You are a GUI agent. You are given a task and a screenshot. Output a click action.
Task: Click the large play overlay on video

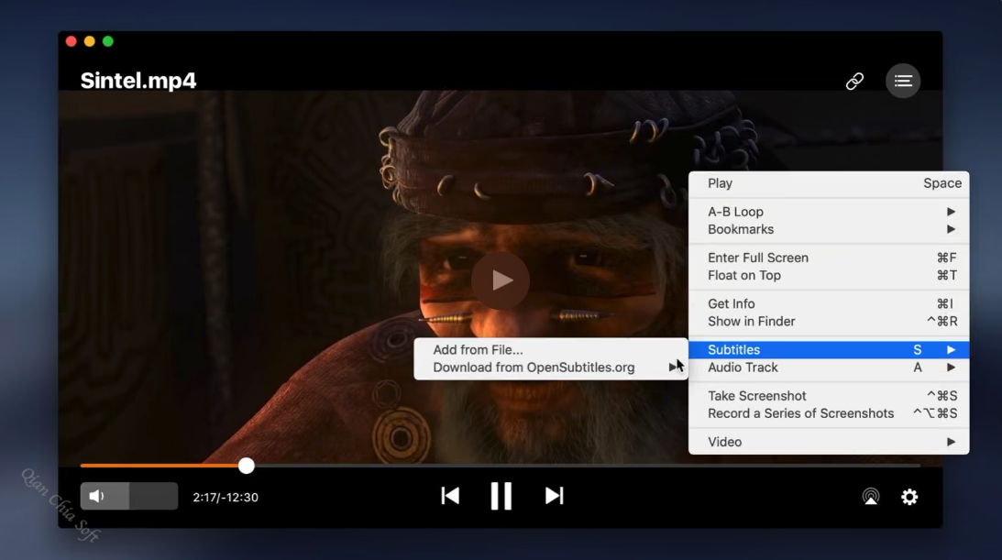(x=501, y=280)
